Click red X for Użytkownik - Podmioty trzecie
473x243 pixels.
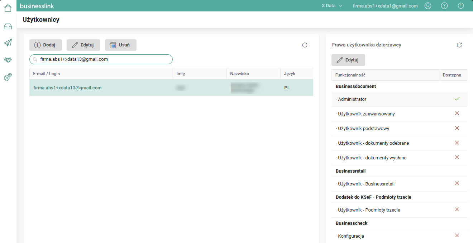457,209
